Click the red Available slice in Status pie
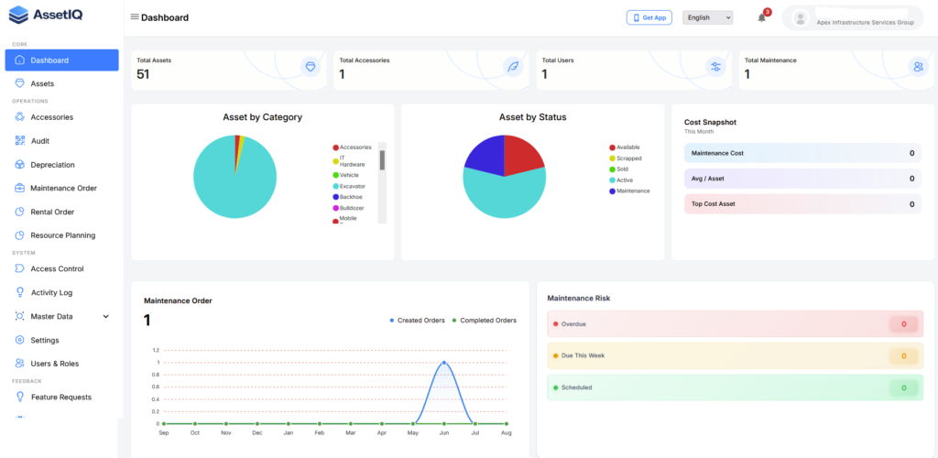Image resolution: width=938 pixels, height=458 pixels. click(x=522, y=153)
